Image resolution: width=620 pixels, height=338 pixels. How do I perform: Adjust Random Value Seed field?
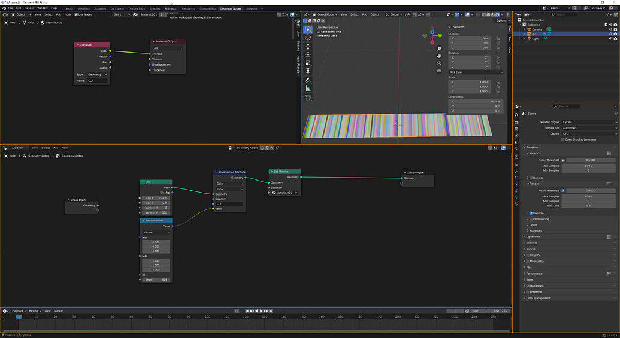point(156,279)
